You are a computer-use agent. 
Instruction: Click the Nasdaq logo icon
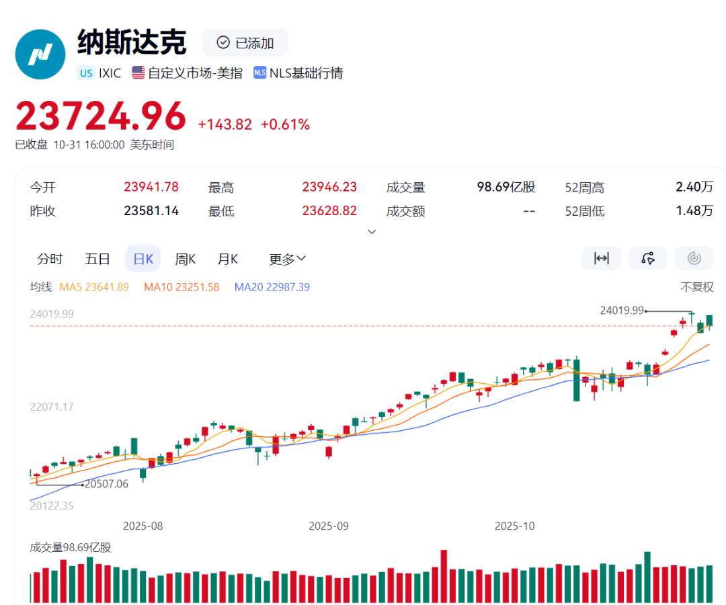pyautogui.click(x=40, y=54)
